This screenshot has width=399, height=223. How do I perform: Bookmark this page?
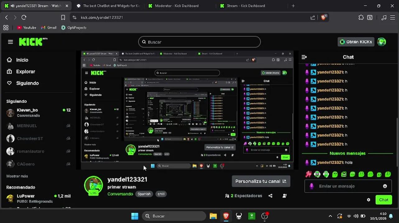[63, 17]
